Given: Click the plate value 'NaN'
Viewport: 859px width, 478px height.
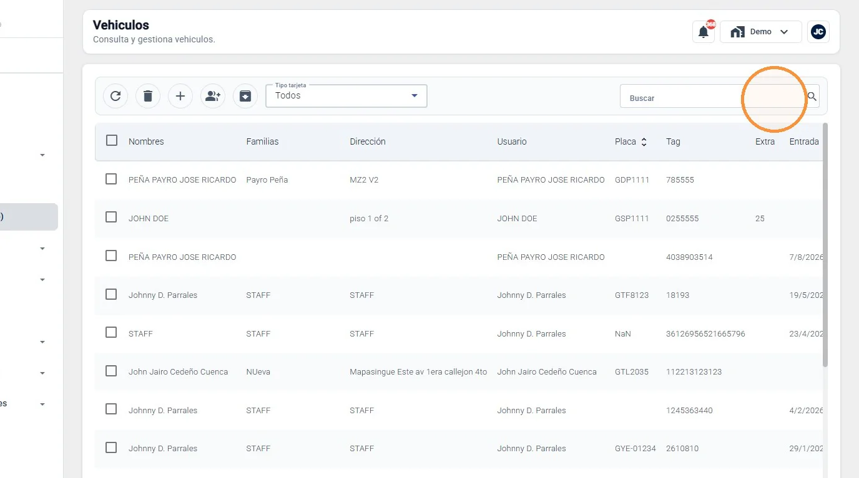Looking at the screenshot, I should tap(623, 334).
